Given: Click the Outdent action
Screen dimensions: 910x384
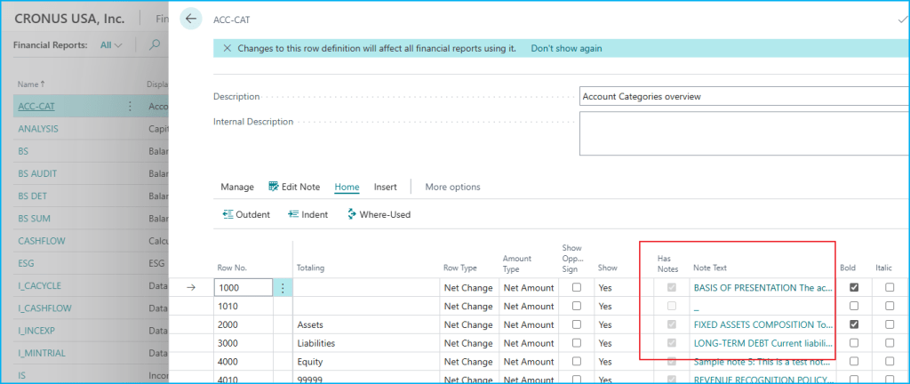Looking at the screenshot, I should (246, 214).
